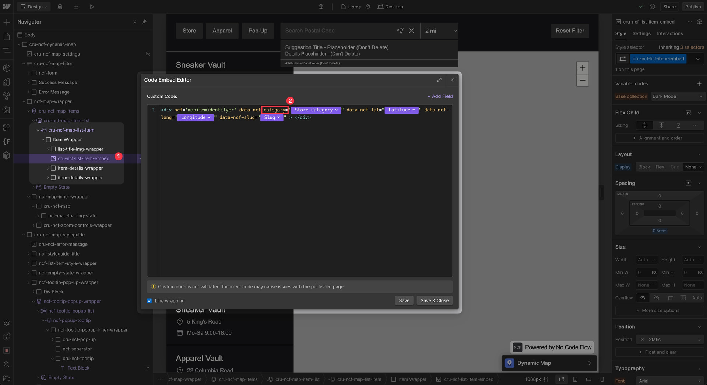Switch to the Style tab
Image resolution: width=707 pixels, height=385 pixels.
click(620, 33)
